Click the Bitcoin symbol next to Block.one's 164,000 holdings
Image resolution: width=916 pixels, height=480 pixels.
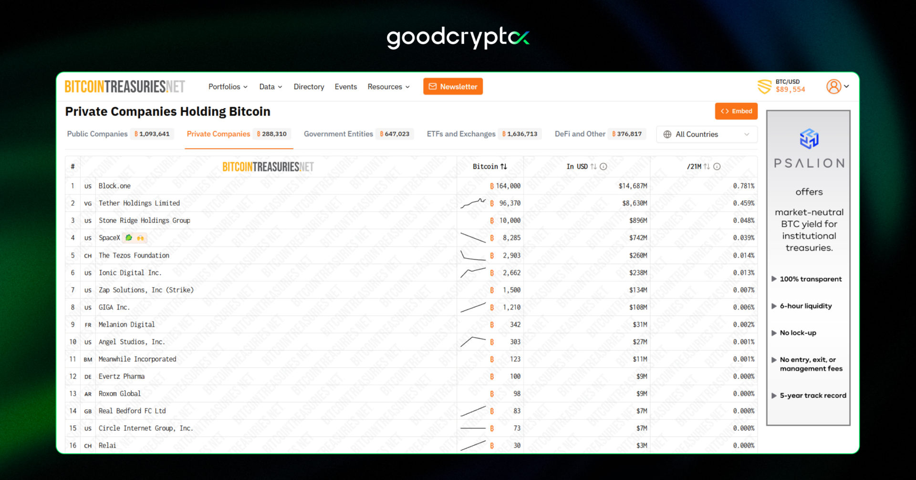pos(492,186)
